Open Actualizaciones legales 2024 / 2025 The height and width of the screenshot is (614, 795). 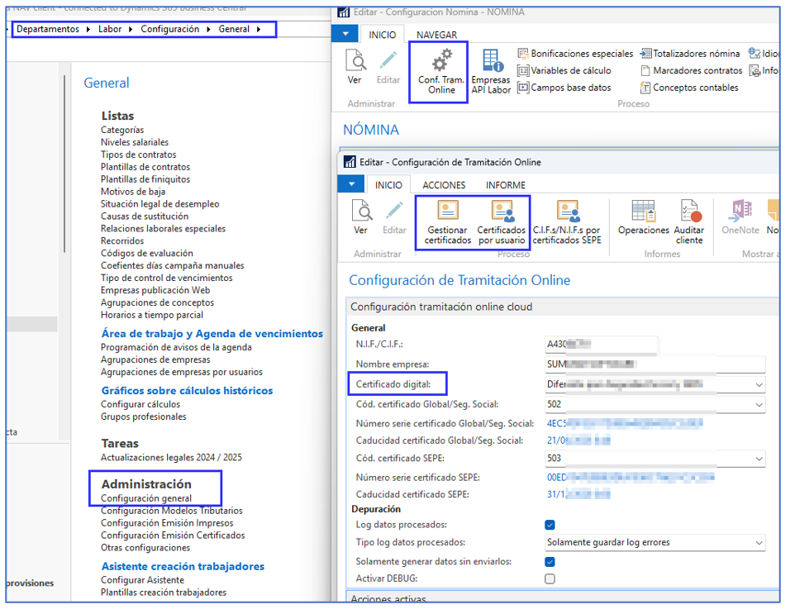tap(171, 457)
